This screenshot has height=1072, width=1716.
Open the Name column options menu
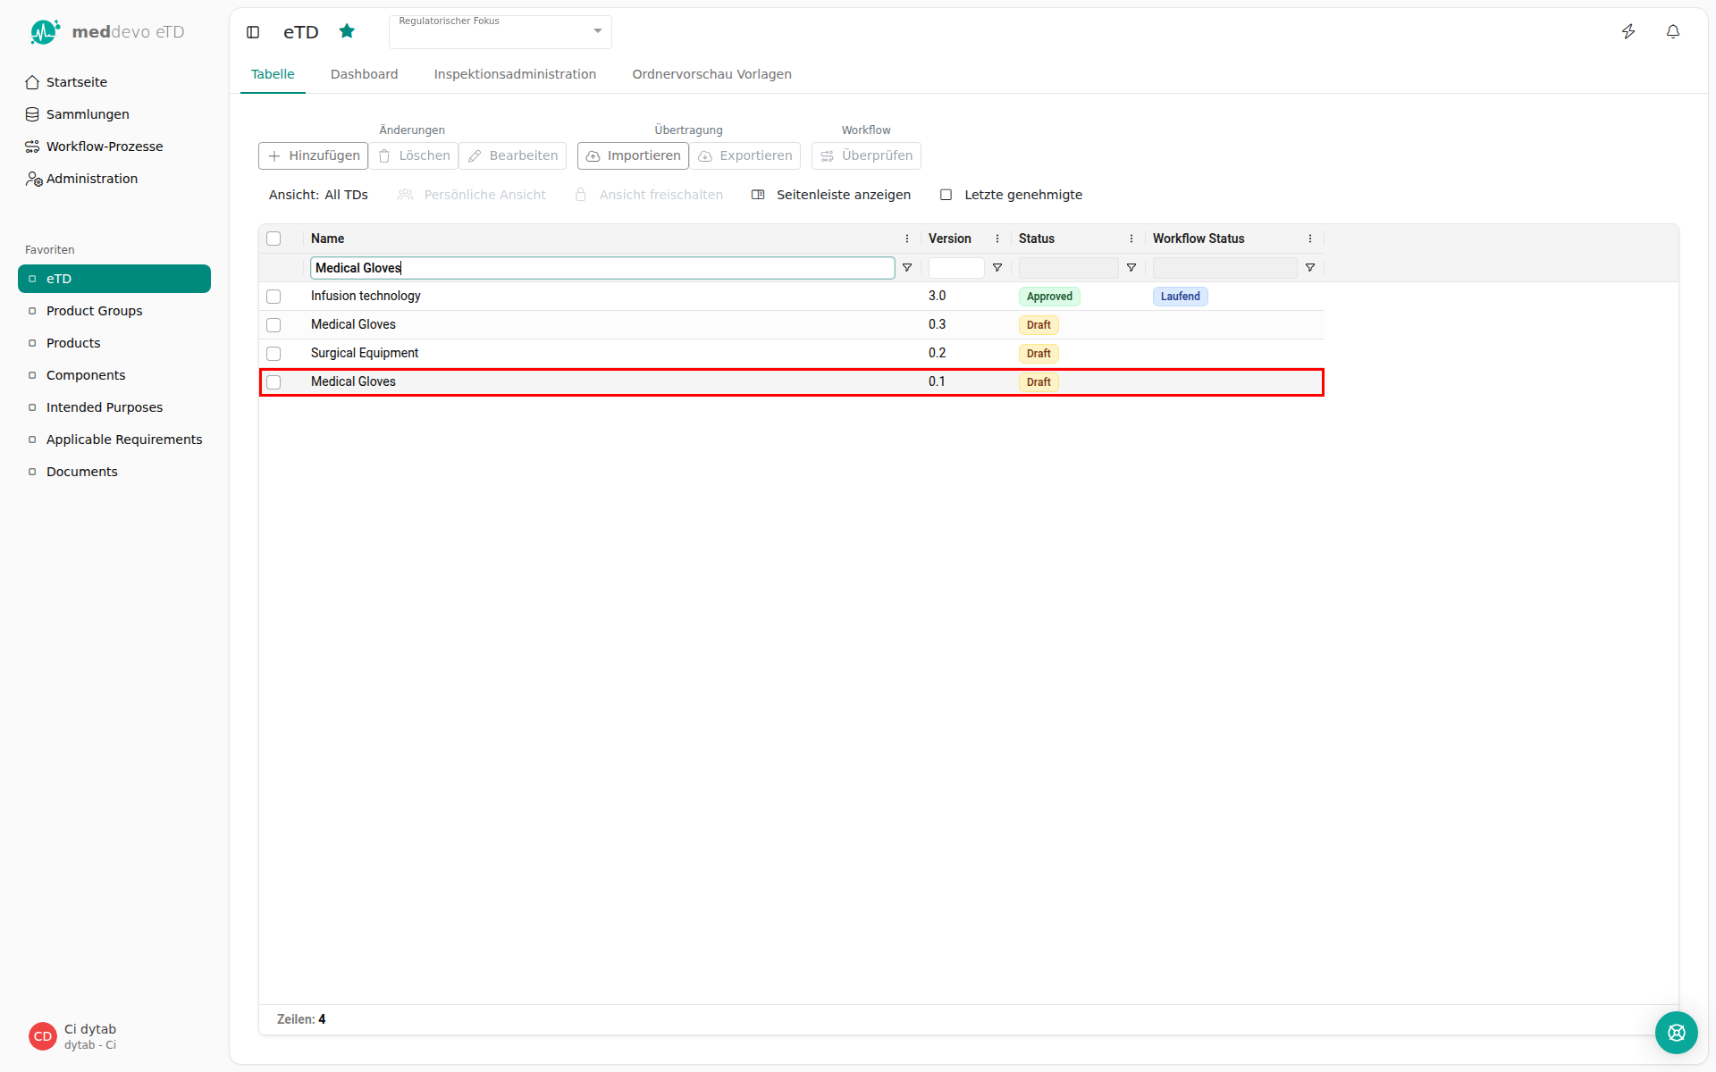click(907, 239)
